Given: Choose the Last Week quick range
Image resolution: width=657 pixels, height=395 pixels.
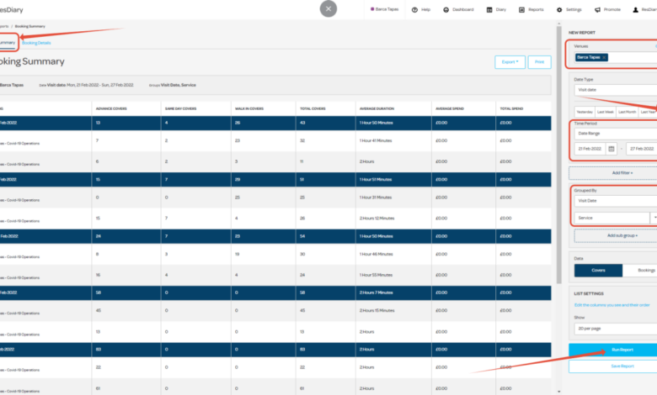Looking at the screenshot, I should coord(606,111).
